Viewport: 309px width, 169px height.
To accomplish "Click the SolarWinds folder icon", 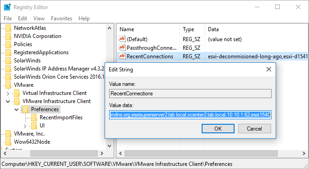I will coord(9,61).
